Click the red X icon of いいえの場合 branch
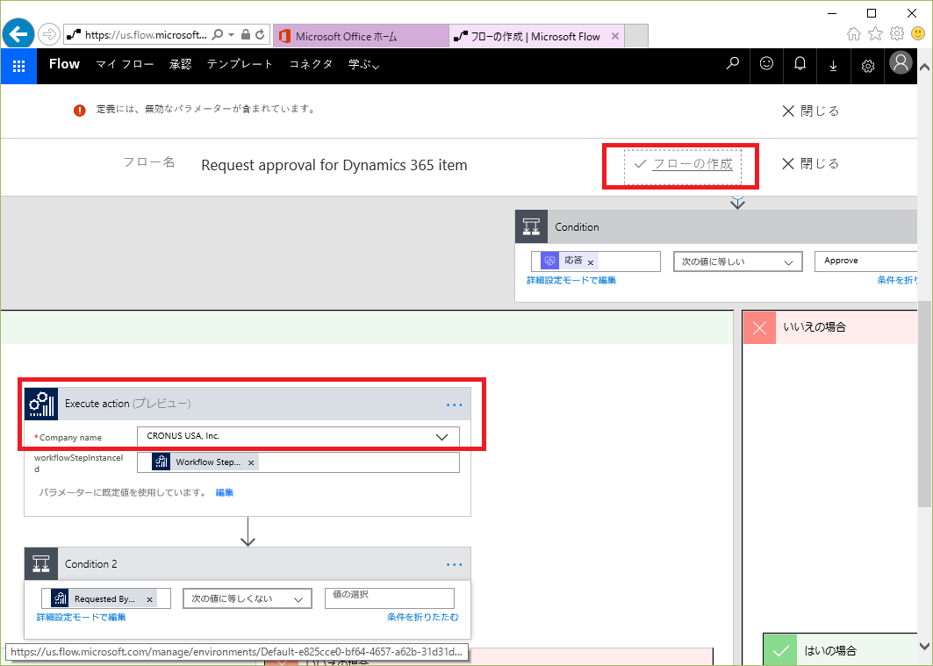The width and height of the screenshot is (933, 666). point(759,327)
